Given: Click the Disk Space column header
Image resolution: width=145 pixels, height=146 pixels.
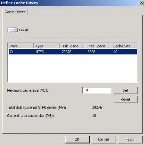Looking at the screenshot, I should (x=72, y=46).
